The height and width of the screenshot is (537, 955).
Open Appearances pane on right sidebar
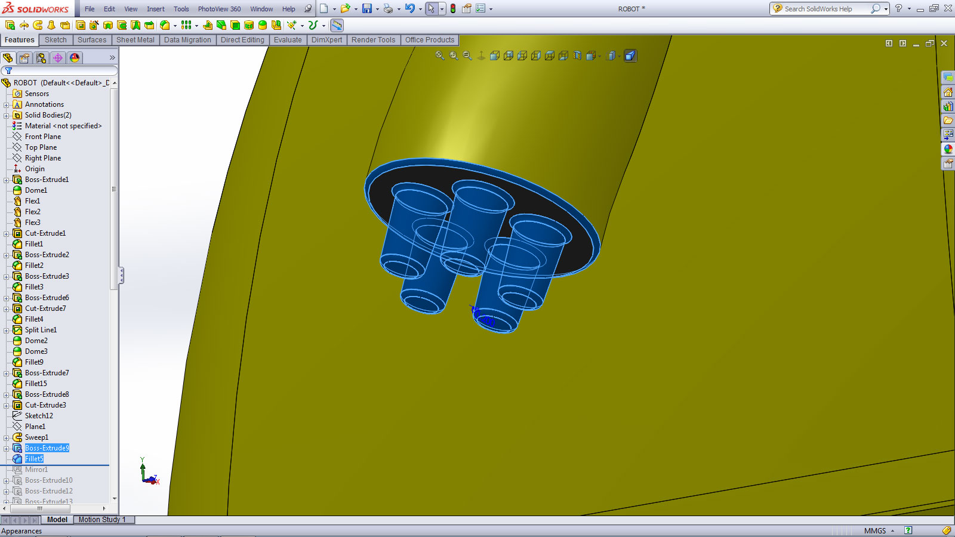pos(948,149)
